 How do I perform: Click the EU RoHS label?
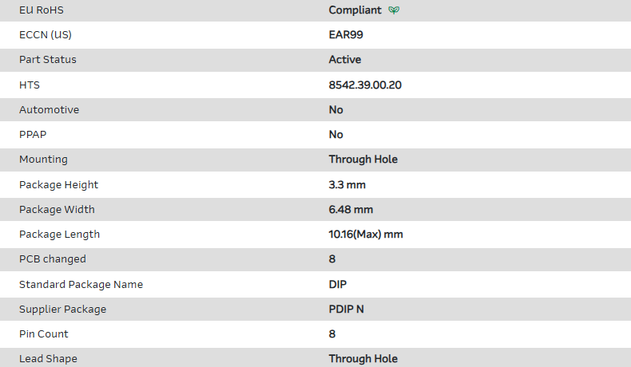tap(42, 10)
